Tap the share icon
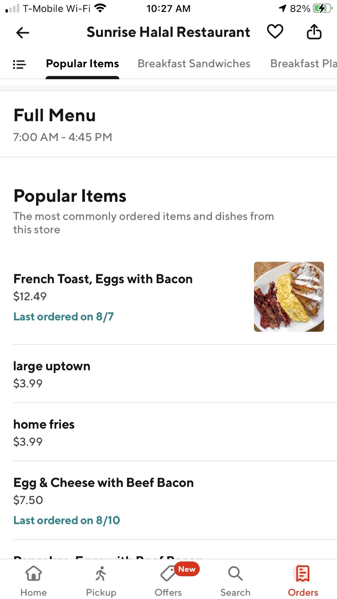The height and width of the screenshot is (599, 337). (x=314, y=32)
